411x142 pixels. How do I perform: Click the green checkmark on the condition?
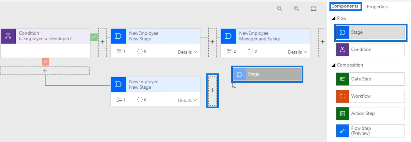[x=94, y=37]
